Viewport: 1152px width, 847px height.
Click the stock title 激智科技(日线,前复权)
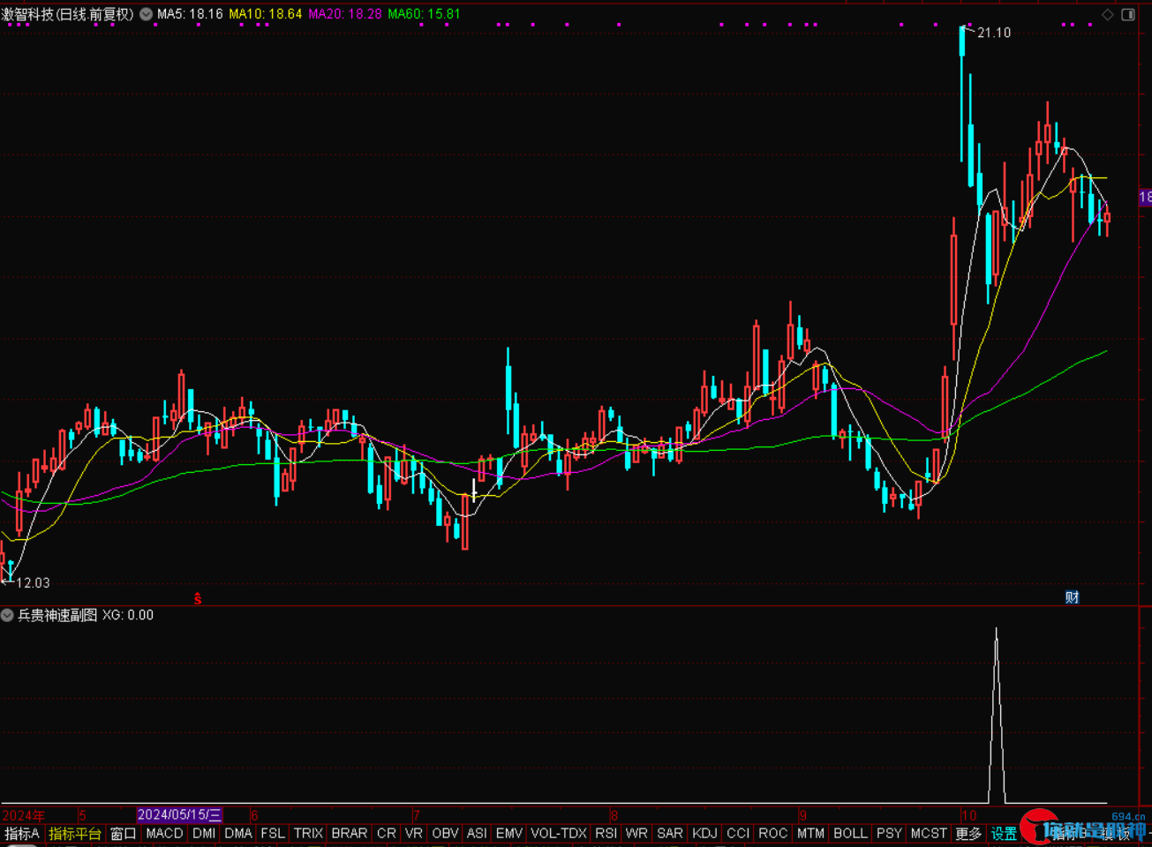click(x=68, y=14)
